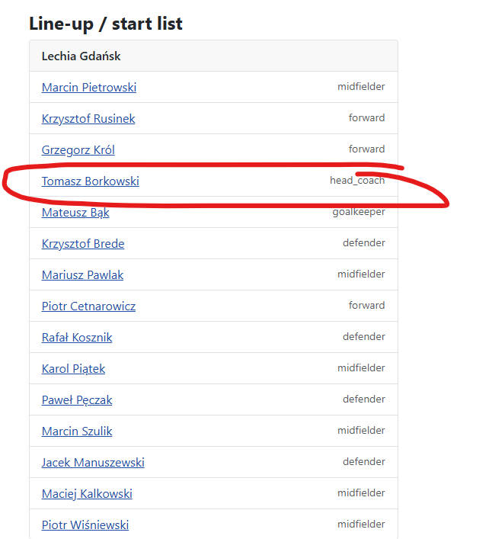
Task: Click Piotr Wiśniewski player link
Action: point(85,525)
